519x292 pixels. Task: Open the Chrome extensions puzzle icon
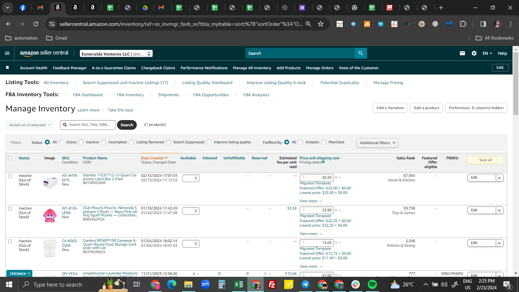[x=463, y=24]
